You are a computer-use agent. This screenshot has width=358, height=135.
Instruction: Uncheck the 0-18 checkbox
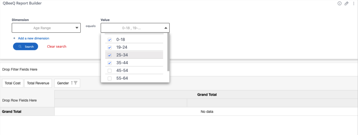109,40
